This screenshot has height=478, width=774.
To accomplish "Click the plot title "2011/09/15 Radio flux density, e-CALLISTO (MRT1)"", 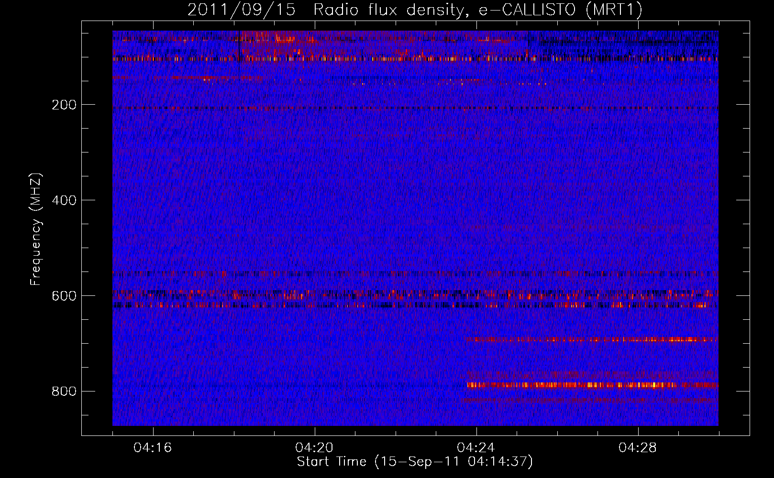I will [415, 10].
